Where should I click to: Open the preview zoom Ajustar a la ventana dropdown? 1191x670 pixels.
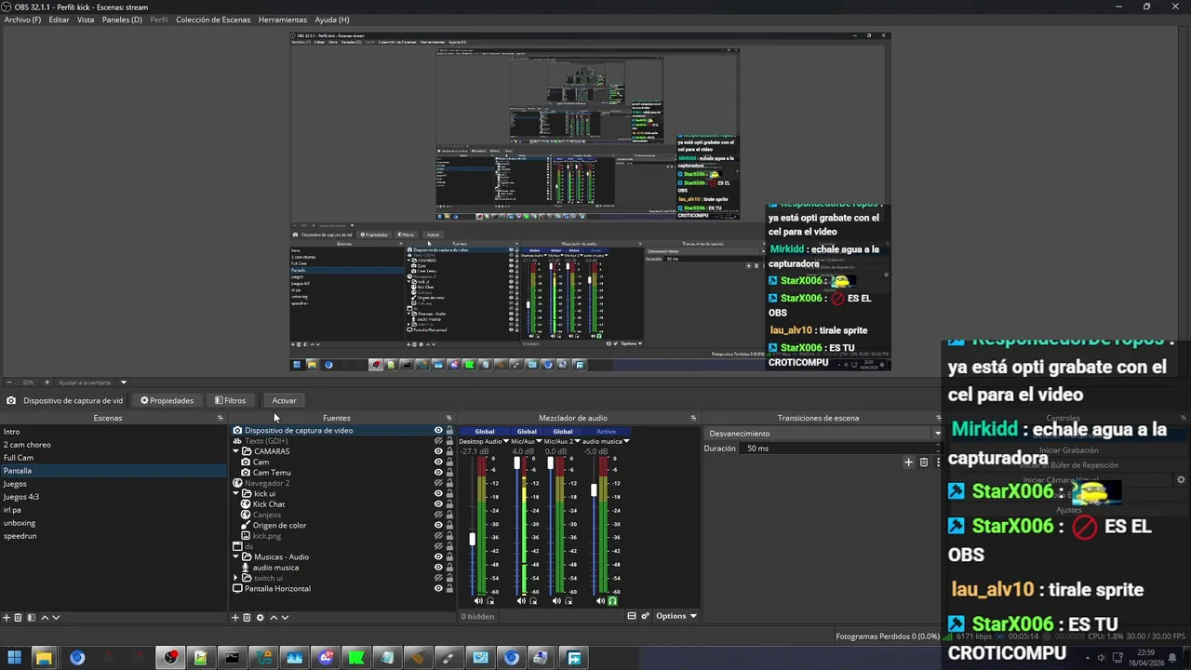coord(123,382)
